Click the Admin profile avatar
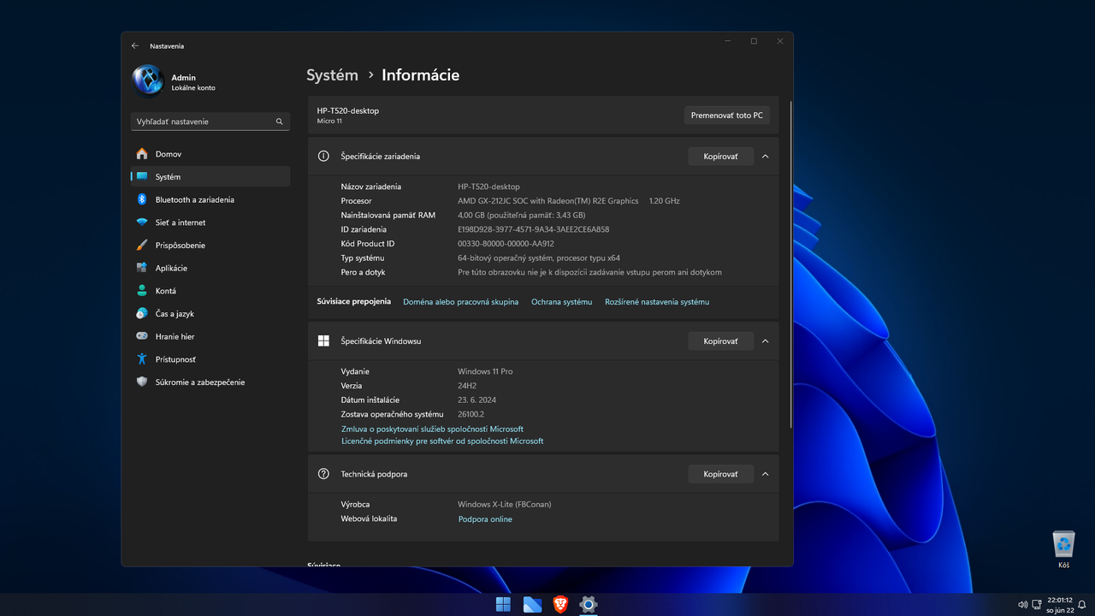1095x616 pixels. point(148,81)
